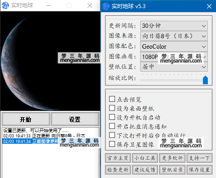
Task: Select highlighted log entry 02/03 19:41:34
Action: pos(51,141)
